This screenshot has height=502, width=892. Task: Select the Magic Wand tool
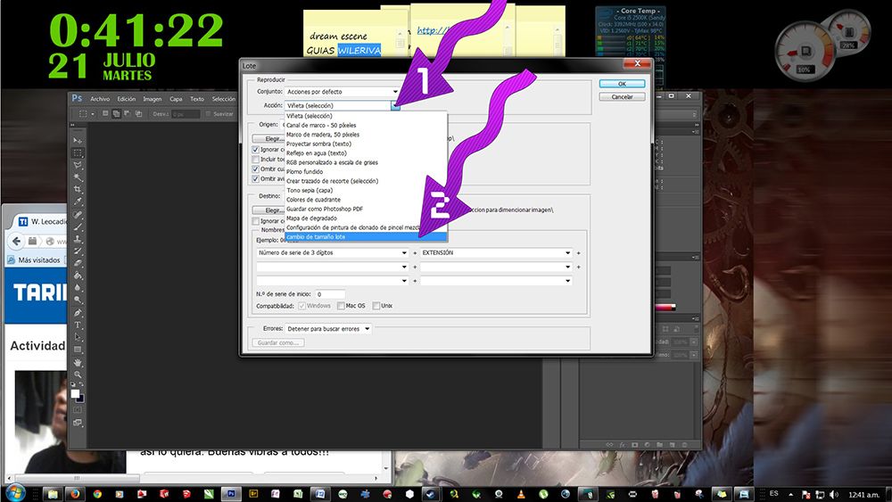tap(78, 177)
